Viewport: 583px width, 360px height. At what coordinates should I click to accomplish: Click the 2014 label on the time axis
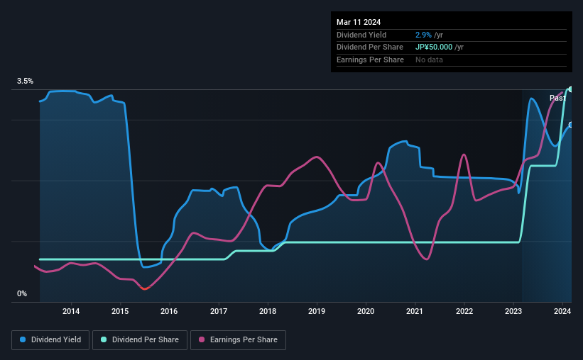click(71, 311)
